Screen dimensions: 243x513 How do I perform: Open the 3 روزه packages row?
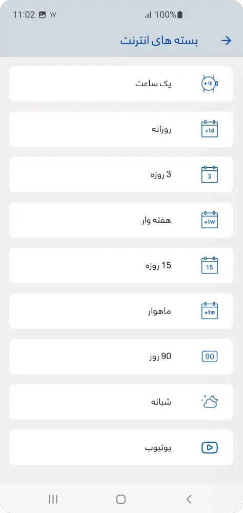coord(121,175)
